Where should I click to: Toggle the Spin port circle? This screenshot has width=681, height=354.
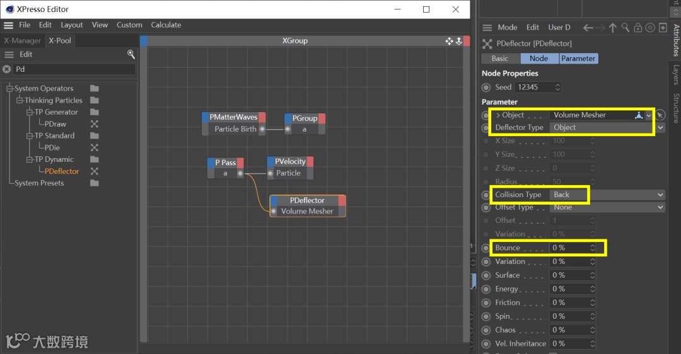(486, 316)
